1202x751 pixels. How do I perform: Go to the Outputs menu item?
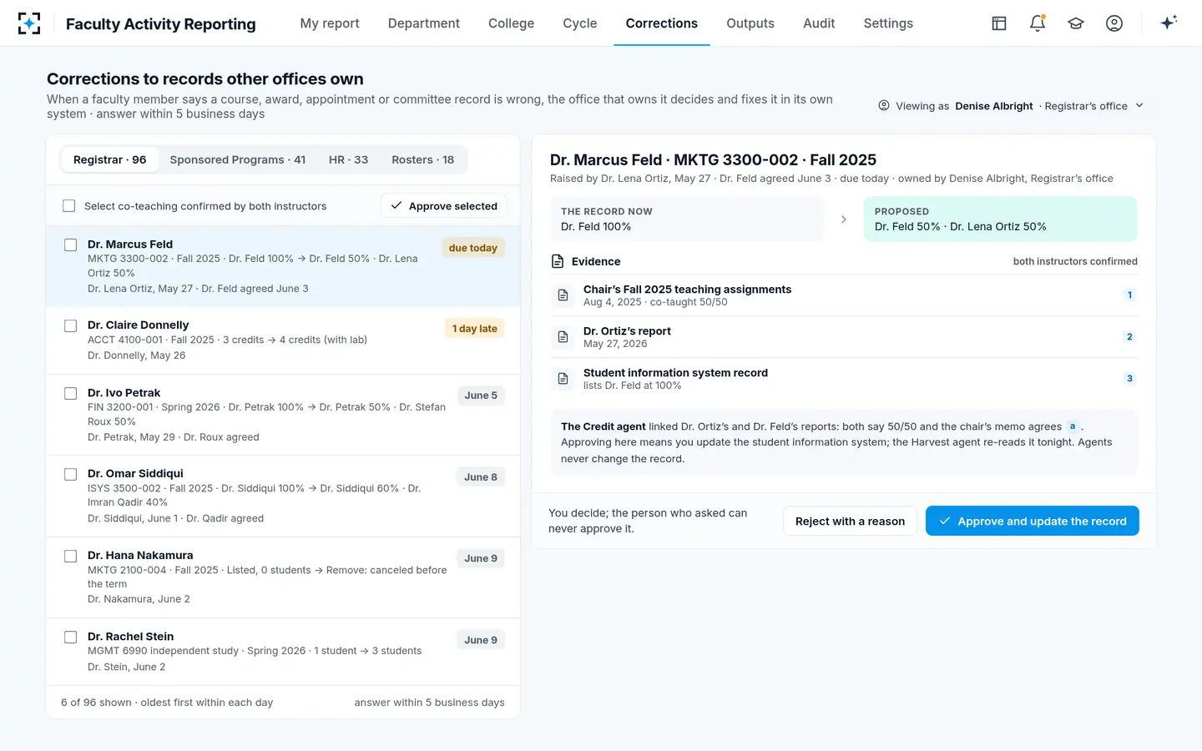(x=750, y=23)
